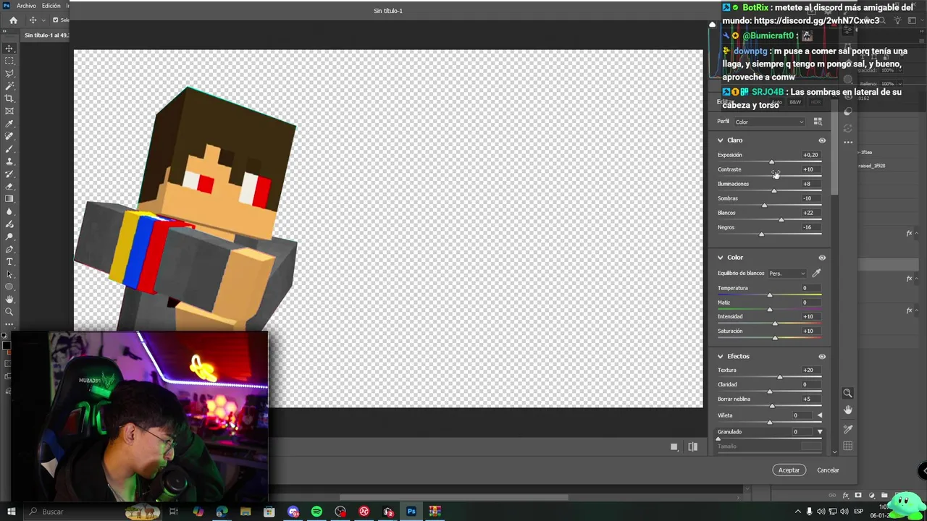Select Camera Raw hand pan tool
Screen dimensions: 927x521
[847, 410]
